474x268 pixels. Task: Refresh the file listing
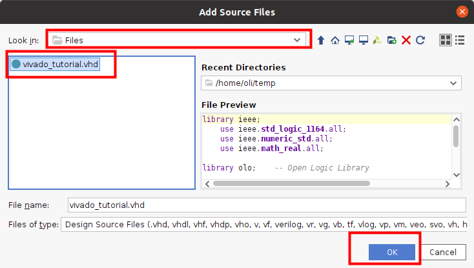coord(420,40)
